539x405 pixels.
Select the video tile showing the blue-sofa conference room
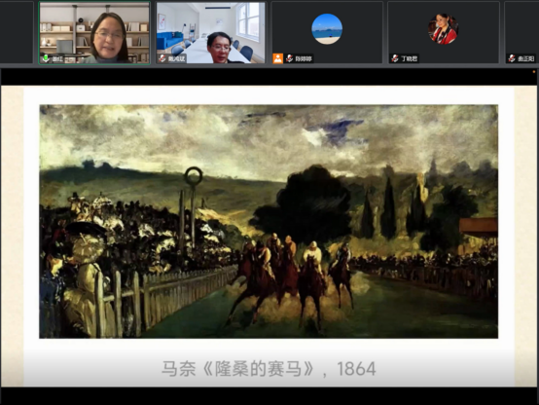pos(210,33)
